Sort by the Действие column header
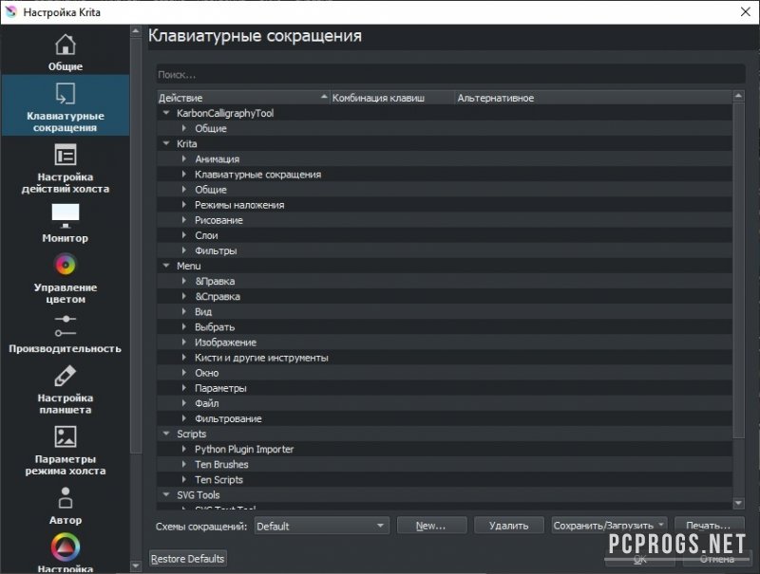The image size is (760, 574). click(243, 98)
